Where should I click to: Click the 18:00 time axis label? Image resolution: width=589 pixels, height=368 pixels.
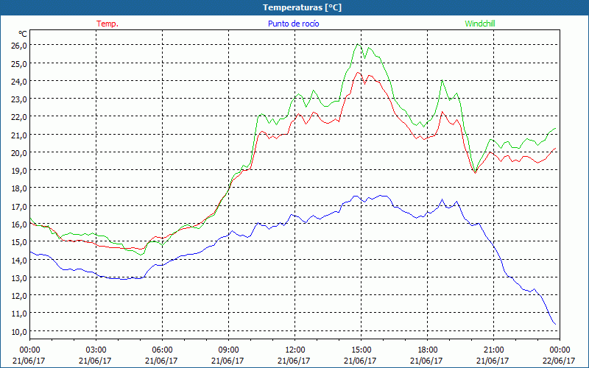click(x=427, y=350)
